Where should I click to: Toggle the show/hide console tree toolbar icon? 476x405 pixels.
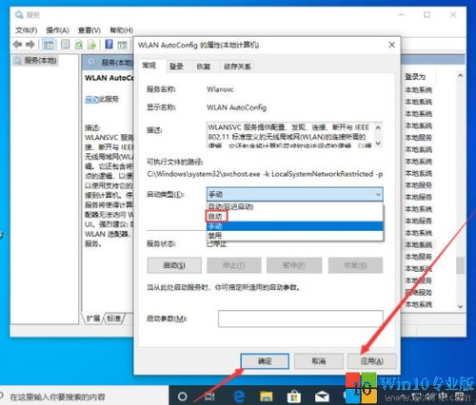49,45
